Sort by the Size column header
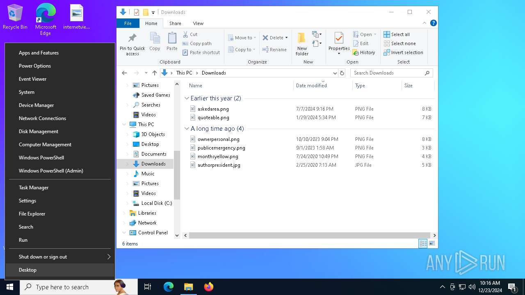This screenshot has height=295, width=525. [x=418, y=86]
